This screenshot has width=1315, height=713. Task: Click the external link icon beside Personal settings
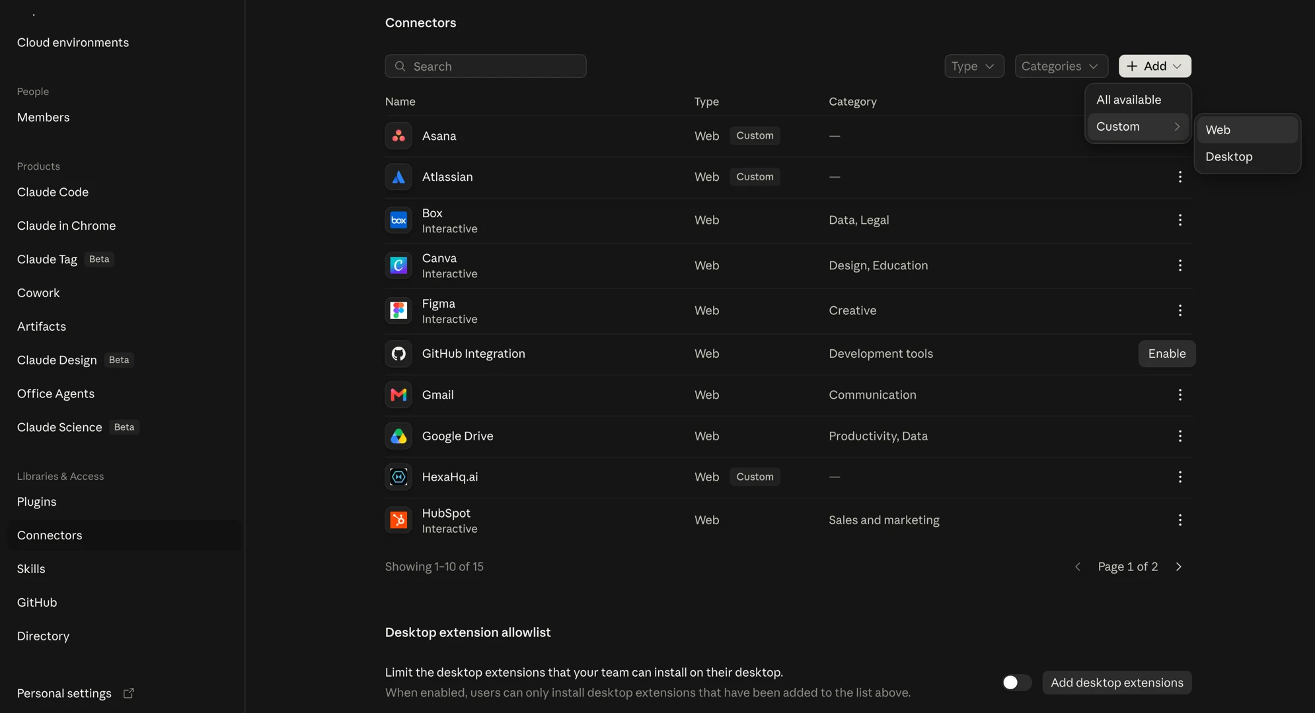[x=129, y=693]
